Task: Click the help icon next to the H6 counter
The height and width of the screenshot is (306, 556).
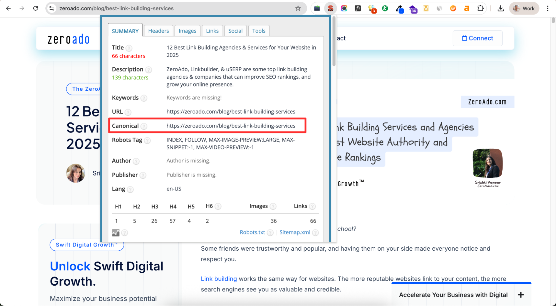Action: 218,206
